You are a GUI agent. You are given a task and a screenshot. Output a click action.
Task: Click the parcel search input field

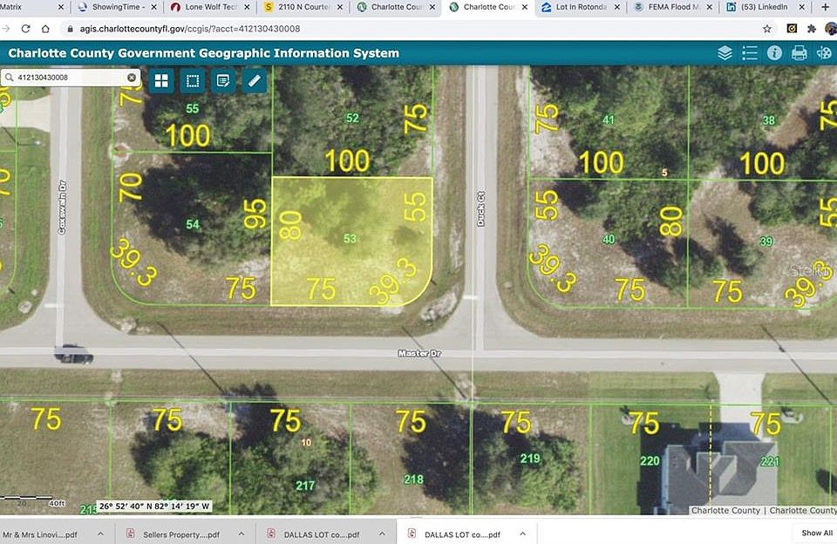(x=71, y=78)
